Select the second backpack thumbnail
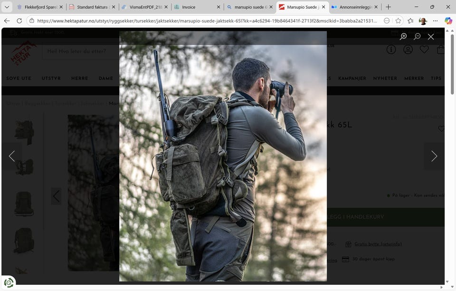This screenshot has height=291, width=456. [x=24, y=167]
